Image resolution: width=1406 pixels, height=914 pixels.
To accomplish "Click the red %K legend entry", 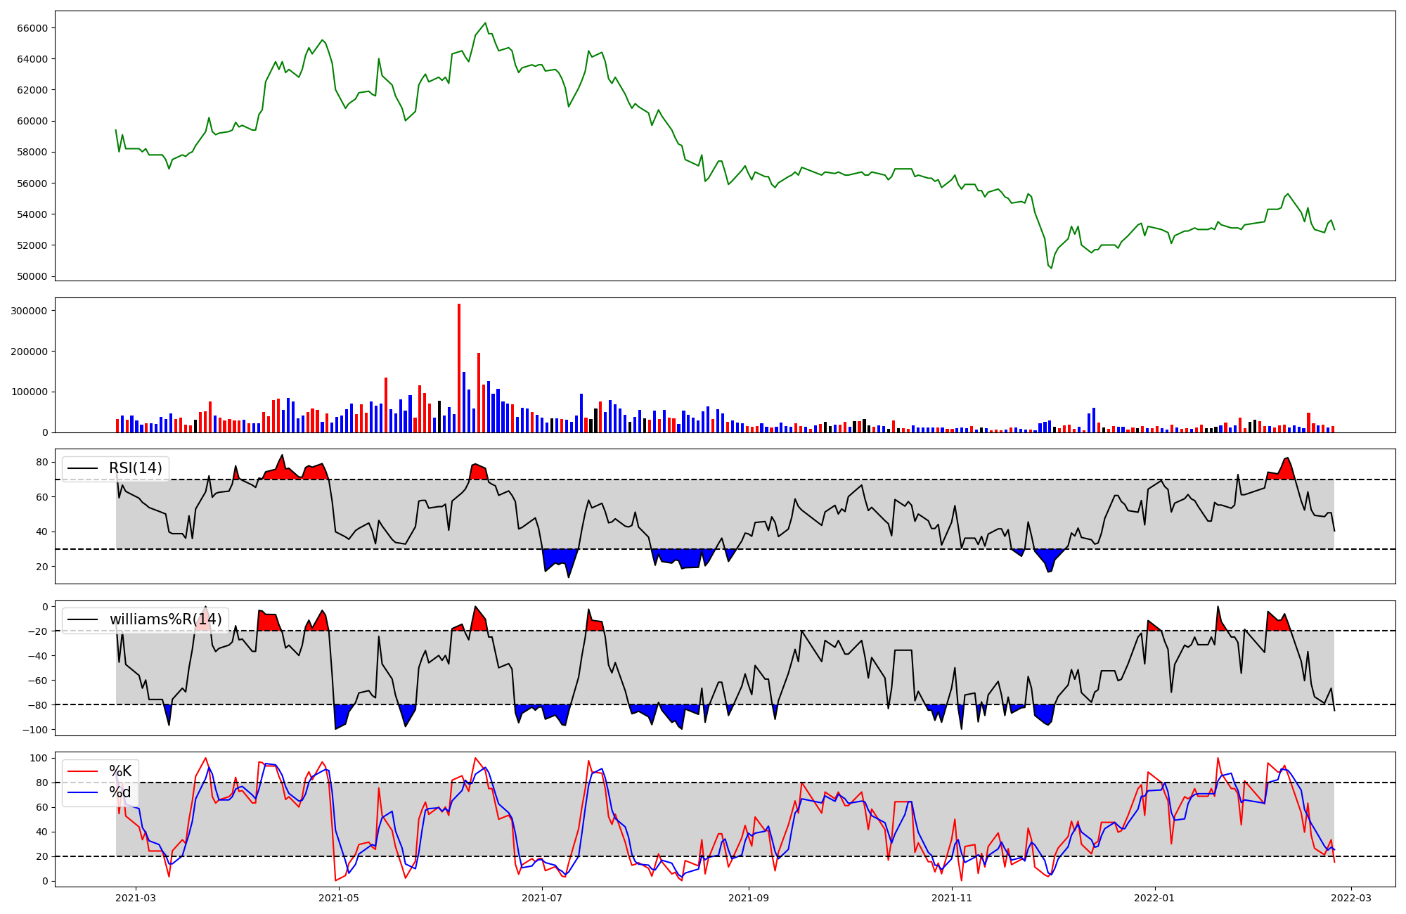I will pos(120,771).
